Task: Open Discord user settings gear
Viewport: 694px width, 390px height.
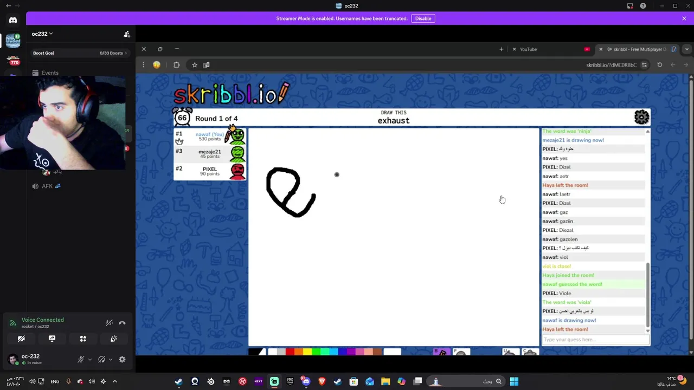Action: (122, 359)
